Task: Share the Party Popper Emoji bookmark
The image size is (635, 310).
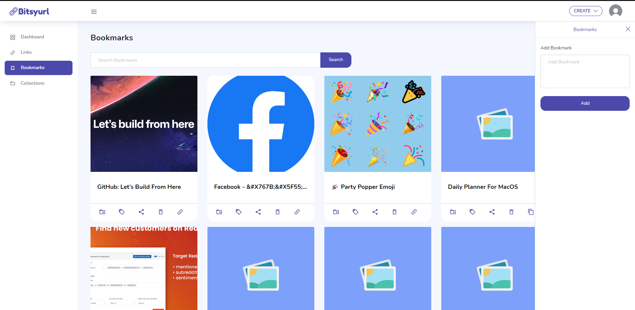Action: 375,212
